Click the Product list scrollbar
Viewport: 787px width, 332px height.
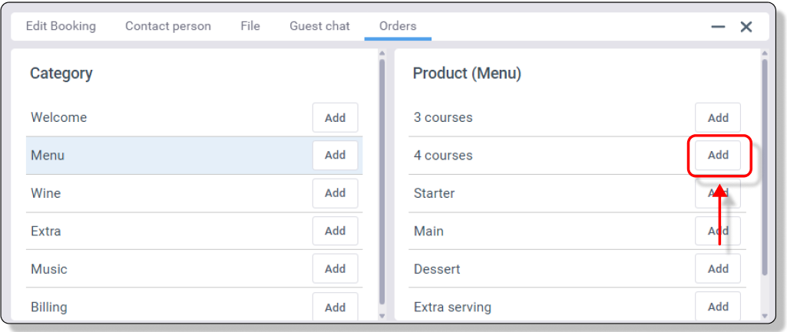pos(764,169)
